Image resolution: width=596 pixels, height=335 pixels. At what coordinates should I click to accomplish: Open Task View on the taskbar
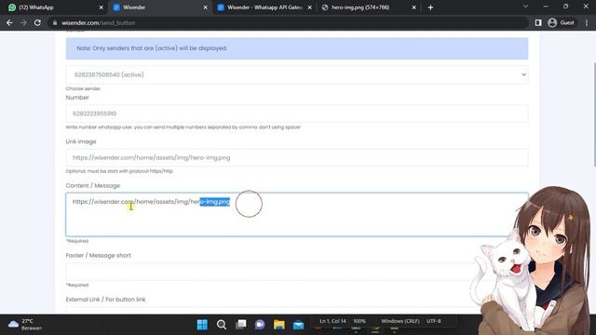(240, 325)
